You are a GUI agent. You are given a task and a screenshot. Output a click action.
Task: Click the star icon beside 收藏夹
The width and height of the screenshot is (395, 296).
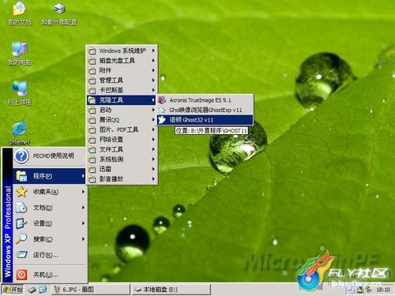(x=21, y=192)
